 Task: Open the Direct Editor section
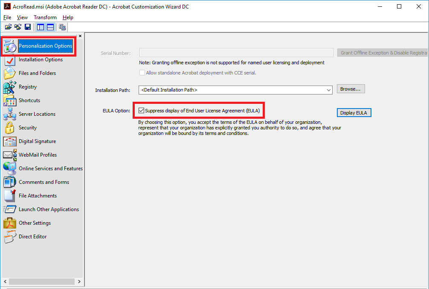32,237
